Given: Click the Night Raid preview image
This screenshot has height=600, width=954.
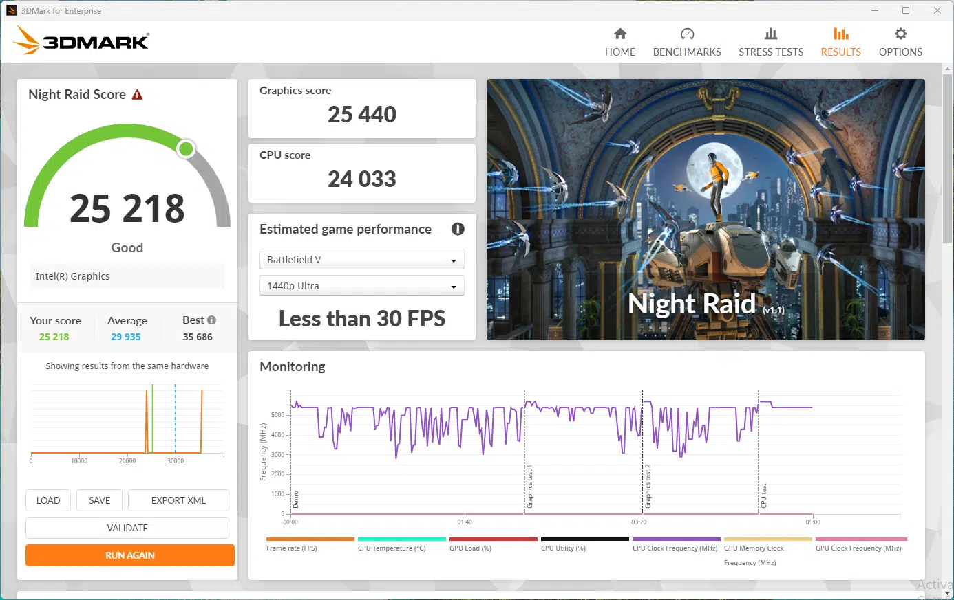Looking at the screenshot, I should pos(706,210).
